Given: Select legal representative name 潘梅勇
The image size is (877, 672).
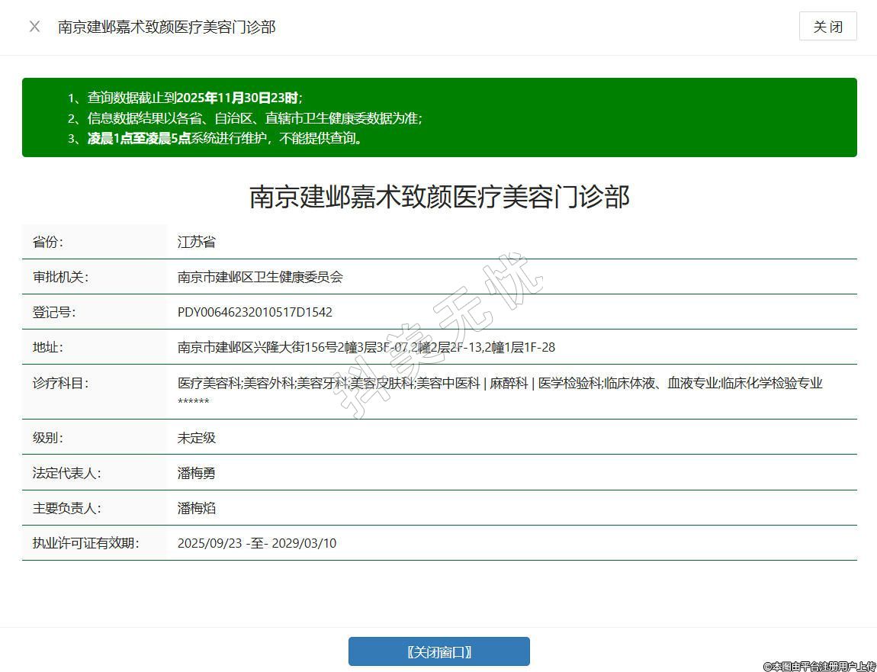Looking at the screenshot, I should coord(197,473).
